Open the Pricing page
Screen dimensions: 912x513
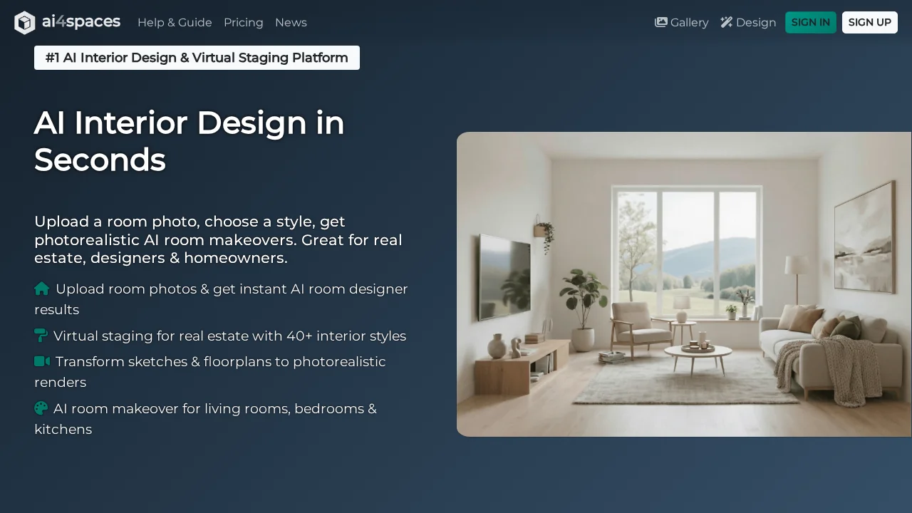pyautogui.click(x=243, y=22)
